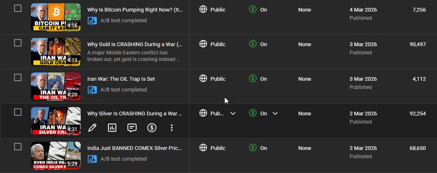Click Public globe icon on India COMEX row

[203, 148]
